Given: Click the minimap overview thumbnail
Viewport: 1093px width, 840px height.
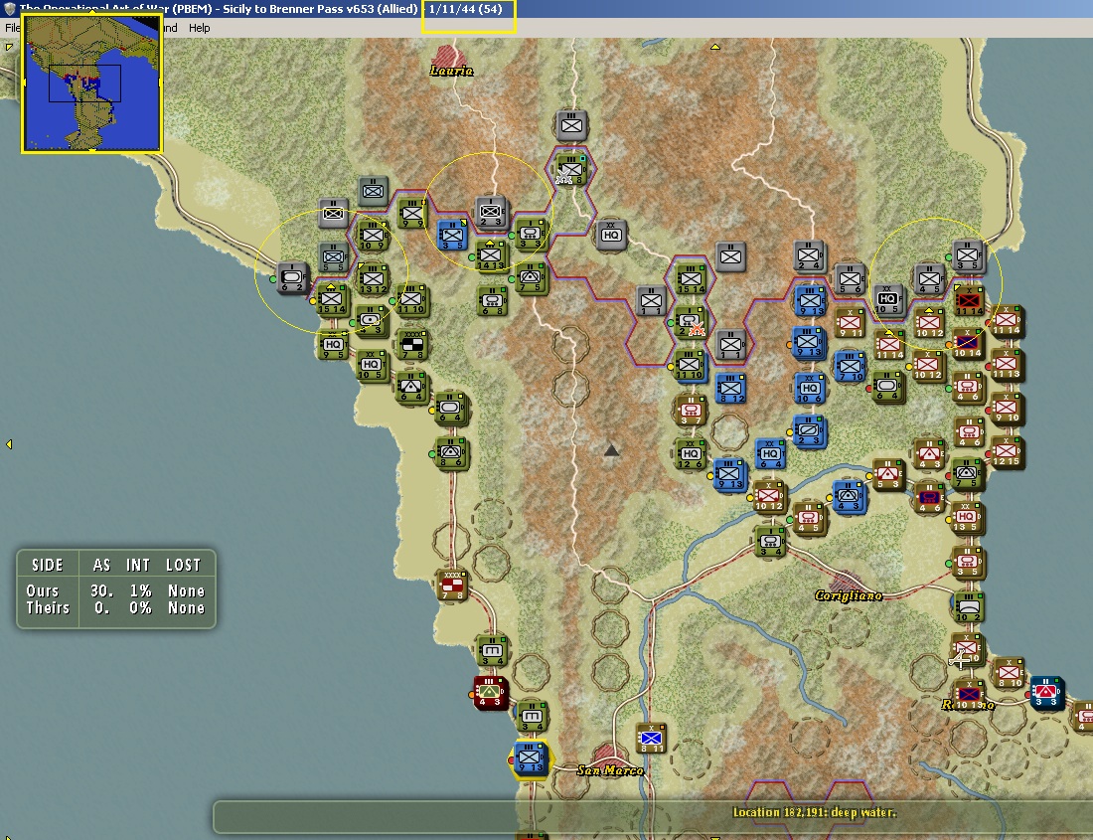Looking at the screenshot, I should coord(91,83).
